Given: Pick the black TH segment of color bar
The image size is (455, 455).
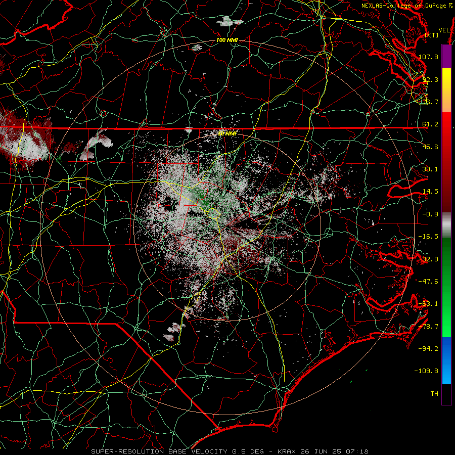Looking at the screenshot, I should 446,394.
